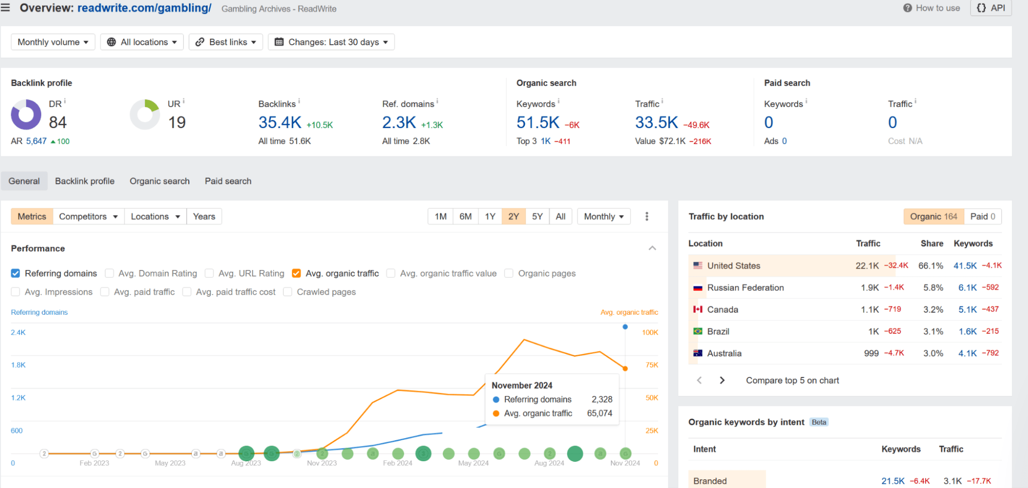Viewport: 1028px width, 488px height.
Task: Click the 41.5K United States keywords value
Action: point(965,266)
